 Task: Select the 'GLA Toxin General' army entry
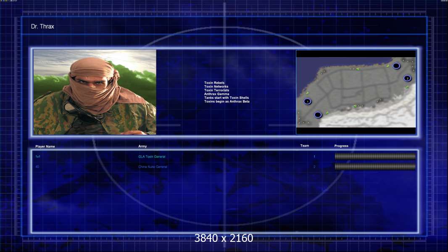tap(152, 157)
